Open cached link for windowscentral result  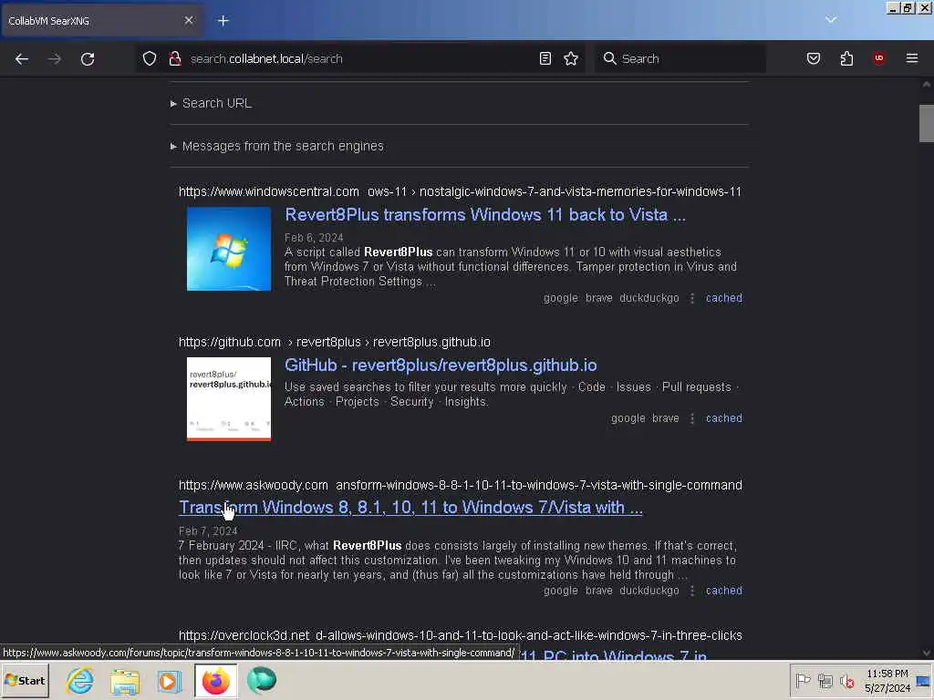point(723,298)
